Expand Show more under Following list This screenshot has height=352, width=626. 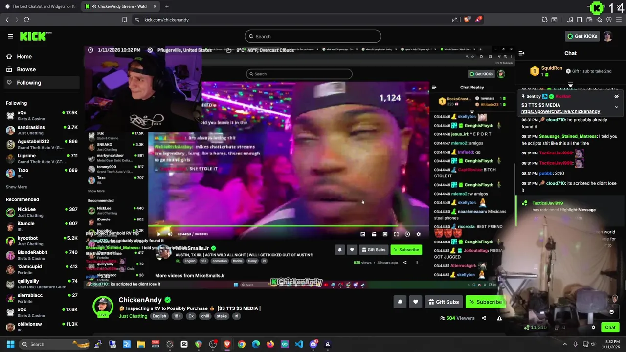(x=16, y=187)
